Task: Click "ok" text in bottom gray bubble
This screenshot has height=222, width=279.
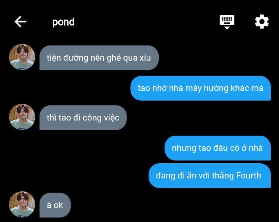Action: (58, 205)
